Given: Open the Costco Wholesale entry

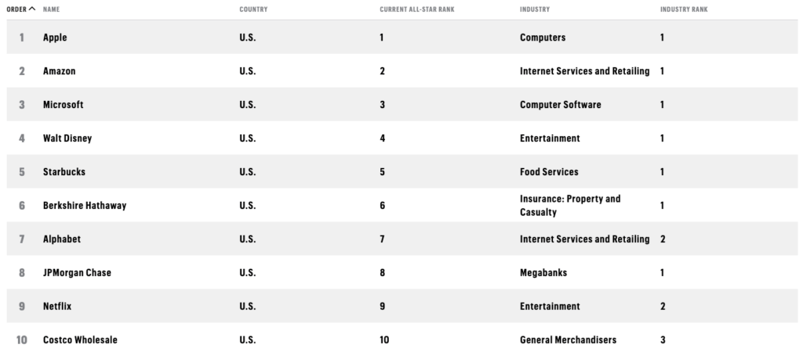Looking at the screenshot, I should (80, 340).
